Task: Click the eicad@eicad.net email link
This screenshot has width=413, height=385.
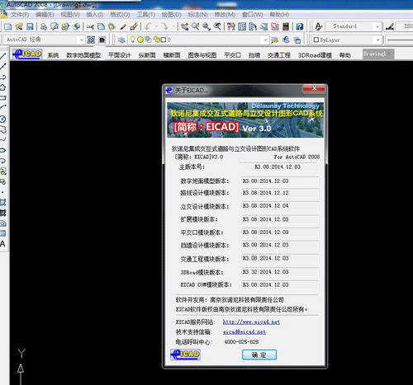Action: (x=244, y=332)
